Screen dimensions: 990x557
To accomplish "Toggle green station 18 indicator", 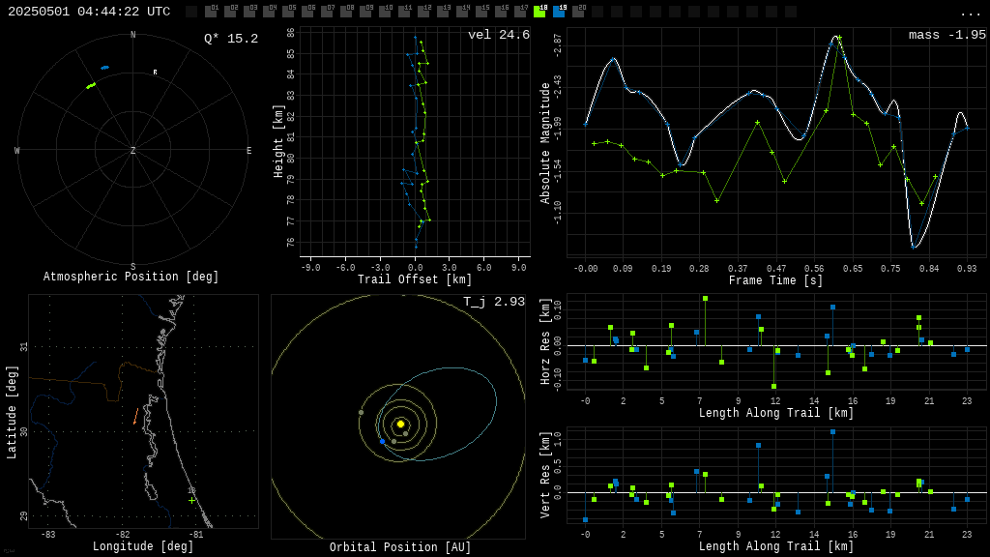I will click(539, 12).
